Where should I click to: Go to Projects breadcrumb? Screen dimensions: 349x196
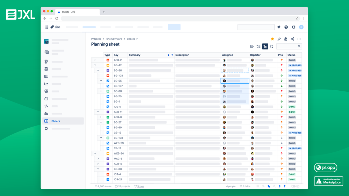(x=96, y=39)
